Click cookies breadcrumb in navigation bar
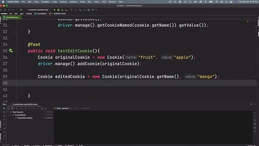The image size is (259, 146). (x=29, y=13)
